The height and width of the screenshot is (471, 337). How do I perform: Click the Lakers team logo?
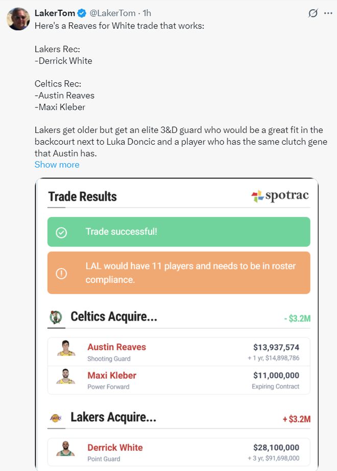click(56, 418)
